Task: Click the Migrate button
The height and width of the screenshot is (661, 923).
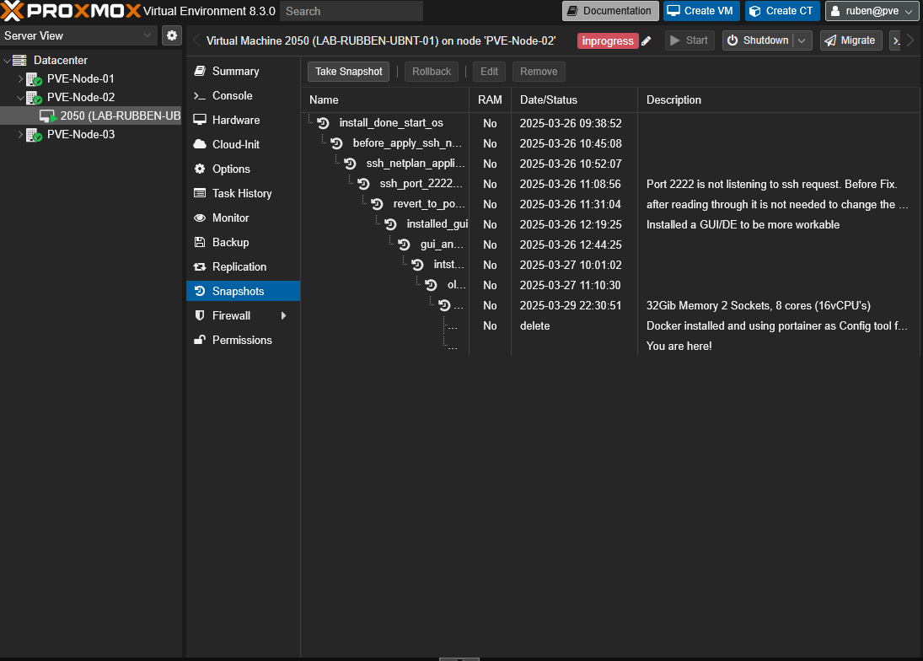Action: (850, 40)
